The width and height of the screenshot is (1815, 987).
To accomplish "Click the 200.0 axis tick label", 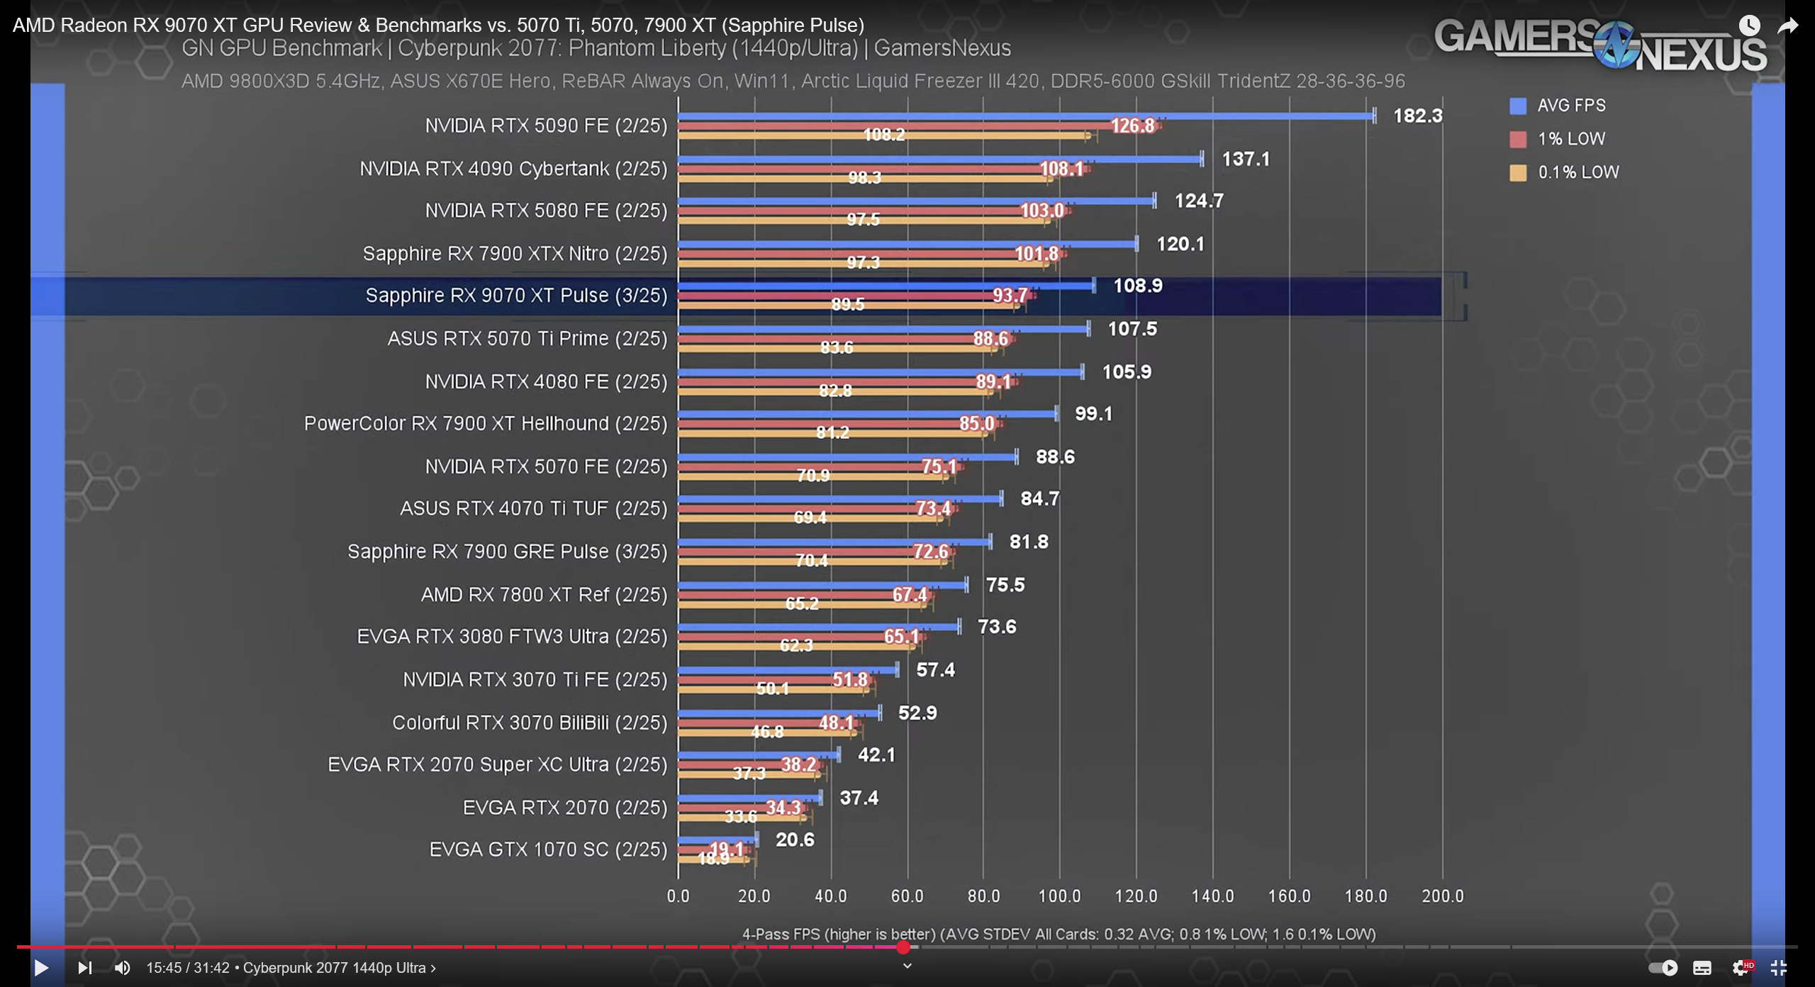I will [1443, 896].
